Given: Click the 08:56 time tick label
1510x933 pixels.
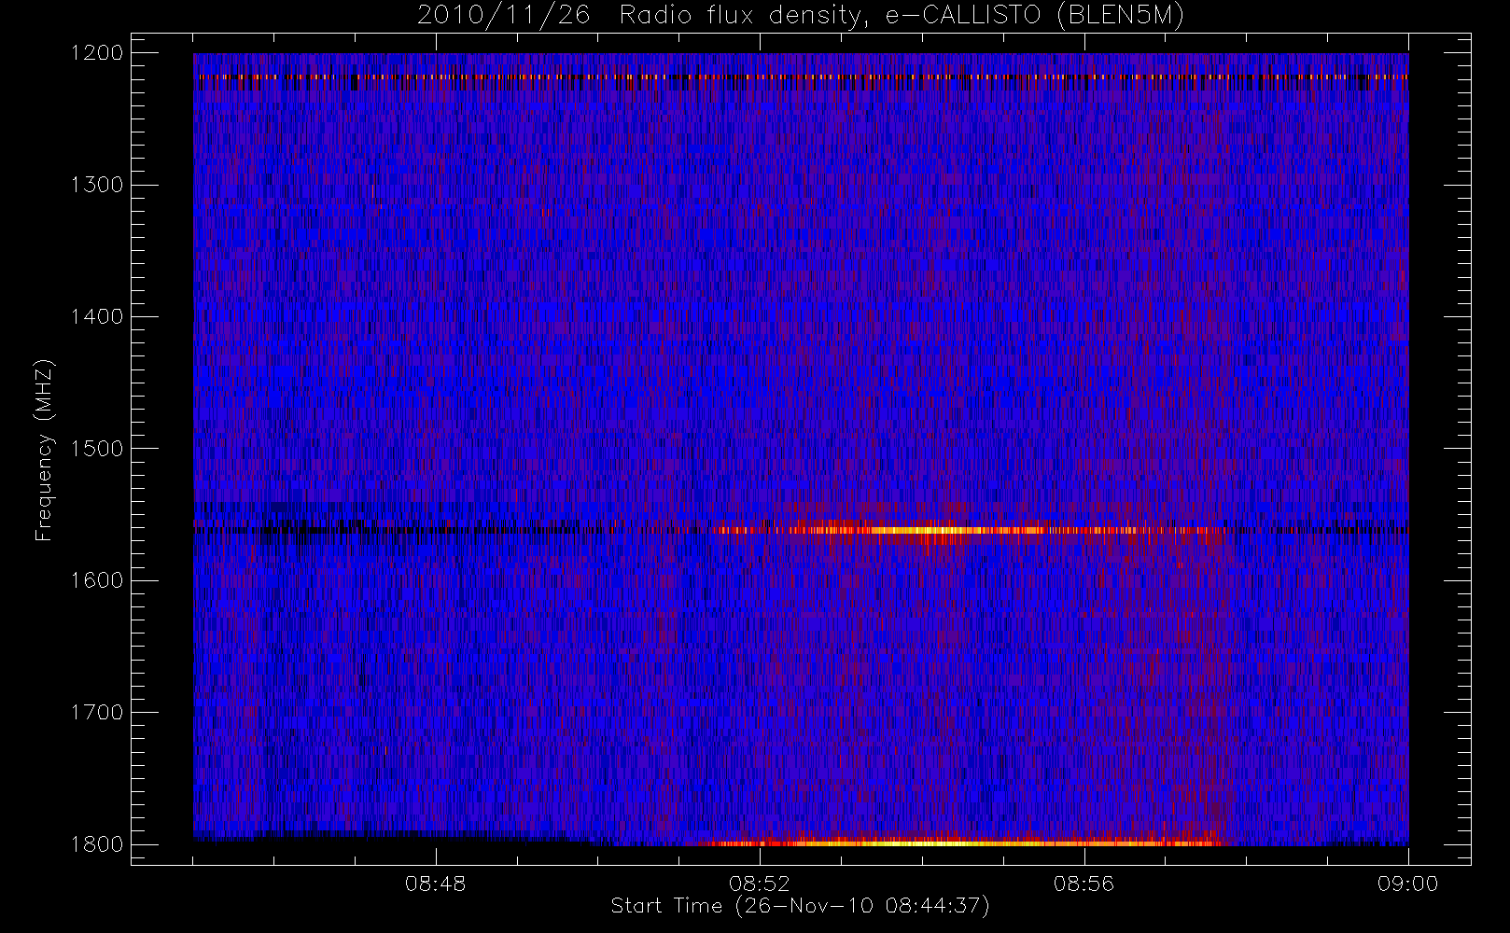Looking at the screenshot, I should [1084, 884].
